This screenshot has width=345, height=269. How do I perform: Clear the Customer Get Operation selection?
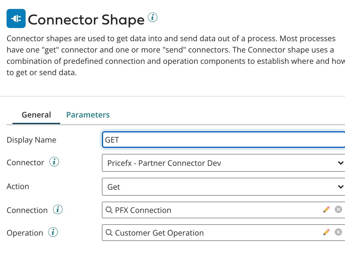pyautogui.click(x=338, y=232)
